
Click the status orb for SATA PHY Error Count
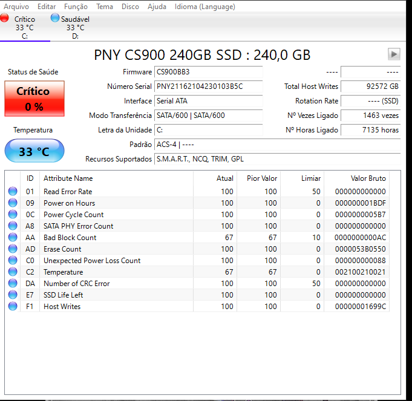tap(13, 226)
